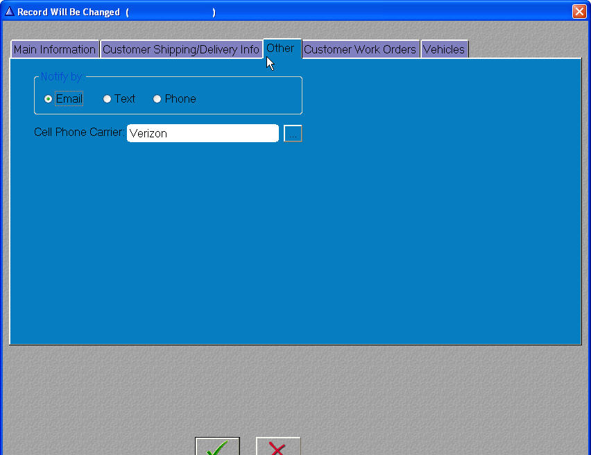
Task: Click the green checkmark to save the record
Action: coord(217,447)
